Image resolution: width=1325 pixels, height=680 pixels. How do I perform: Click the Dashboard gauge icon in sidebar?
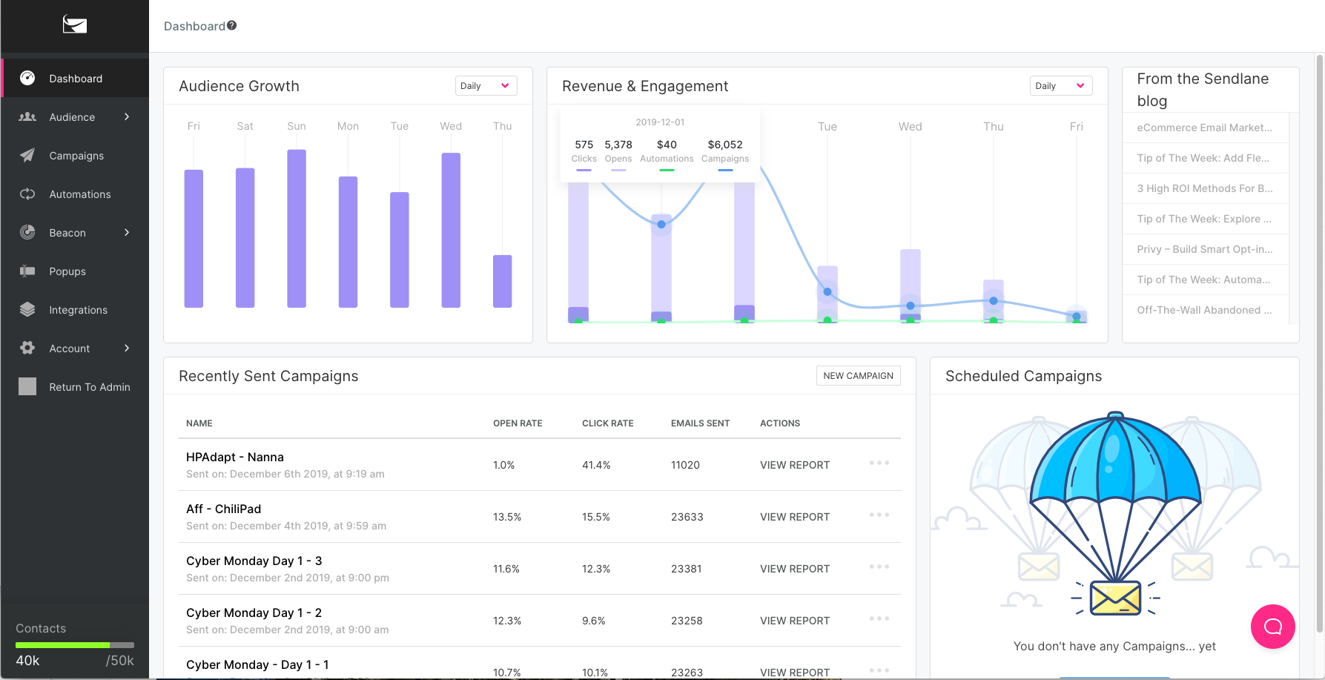click(x=27, y=78)
